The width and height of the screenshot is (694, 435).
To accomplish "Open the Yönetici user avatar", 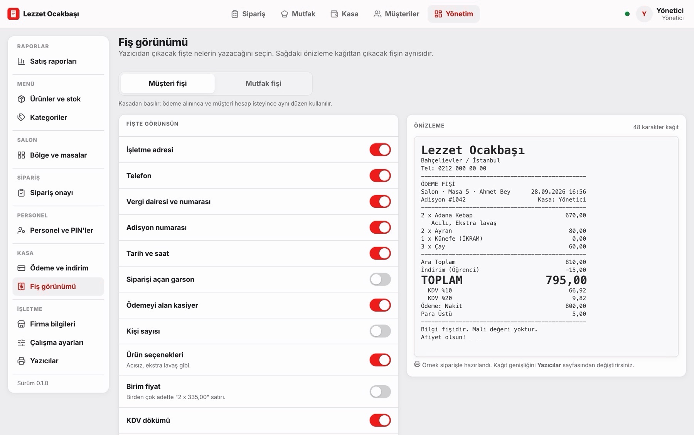I will point(644,14).
